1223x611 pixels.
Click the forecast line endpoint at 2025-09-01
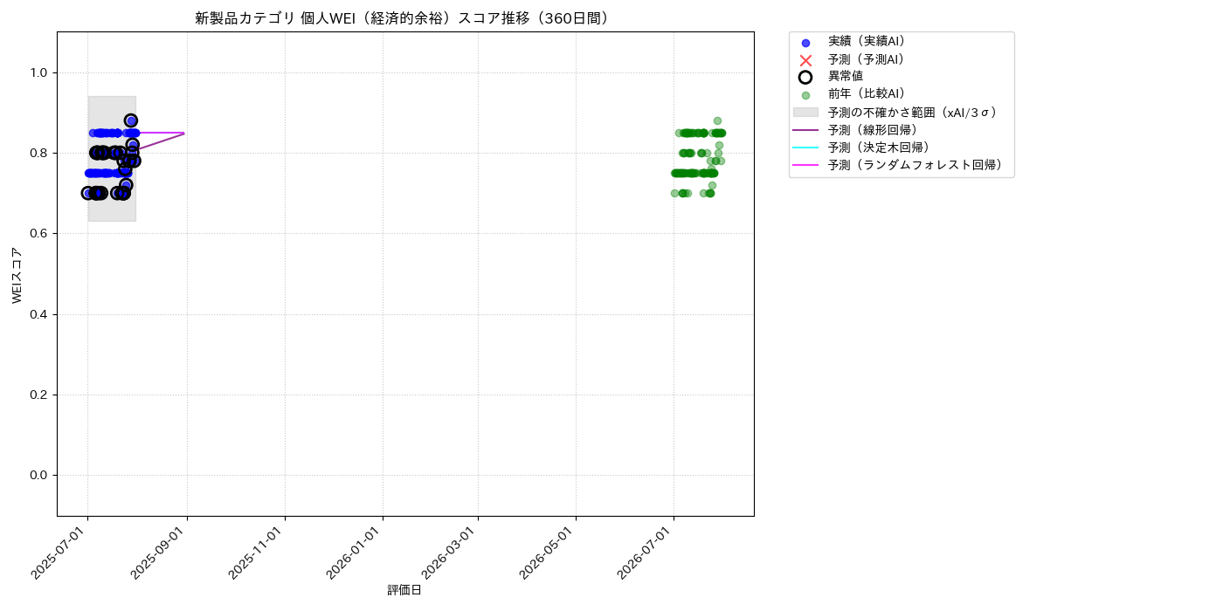184,133
